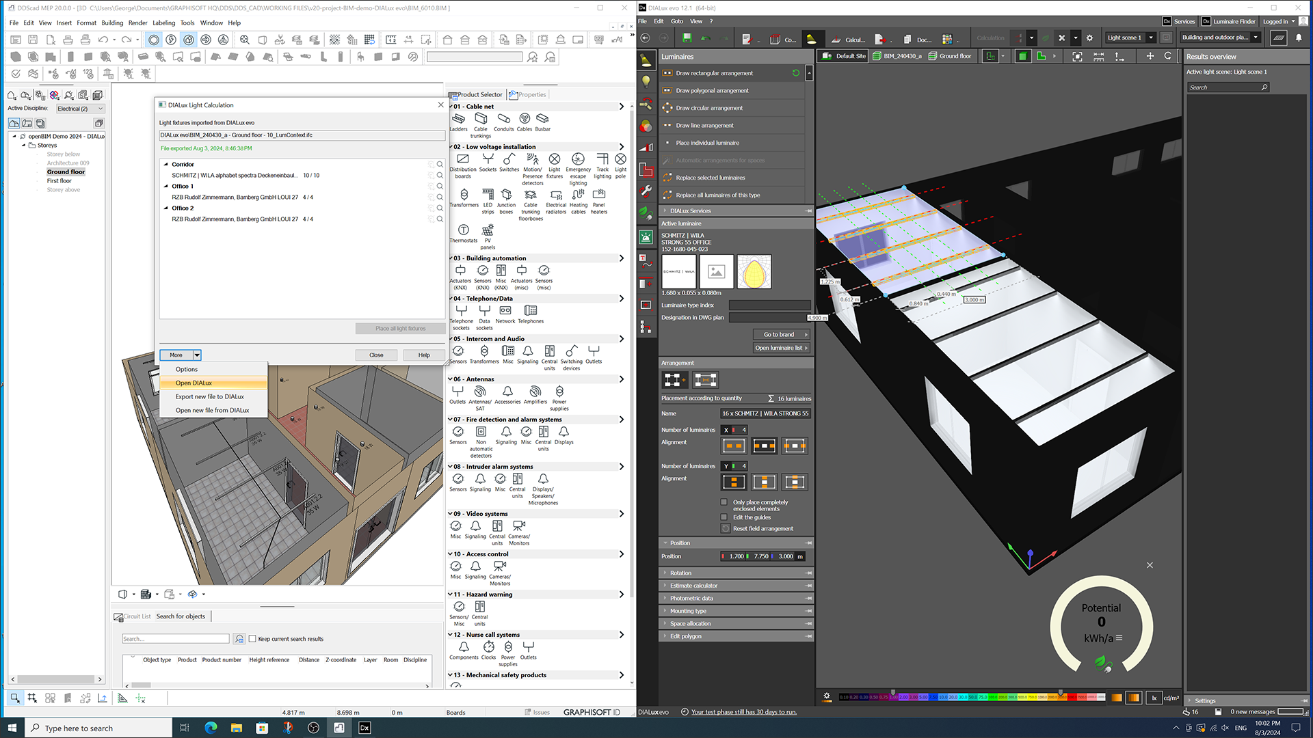Toggle the green 3D solid view button
Screen dimensions: 1313x738
1022,56
